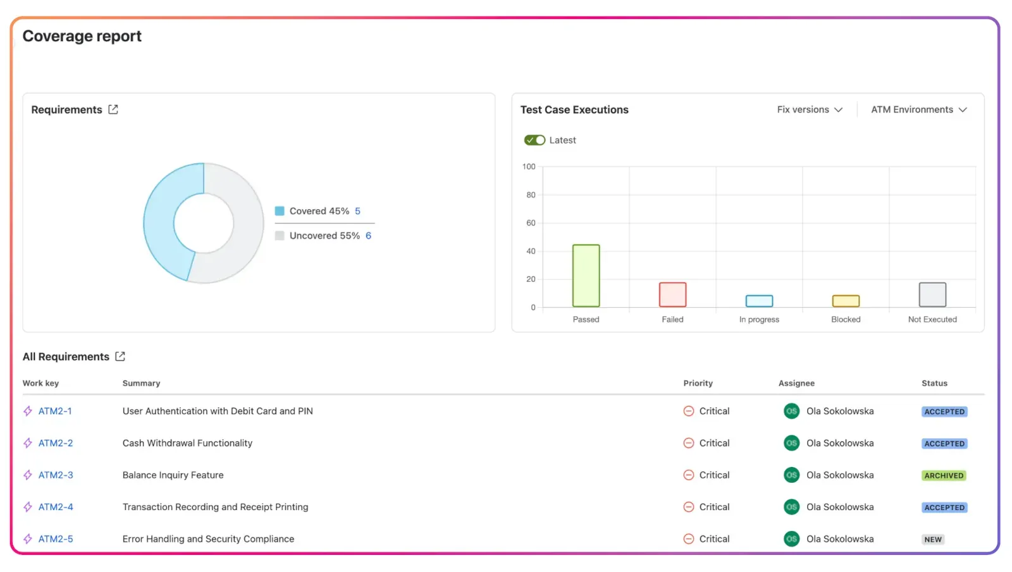Viewport: 1012px width, 572px height.
Task: Click Ola Sokolowska avatar in ATM2-4 row
Action: click(x=791, y=507)
